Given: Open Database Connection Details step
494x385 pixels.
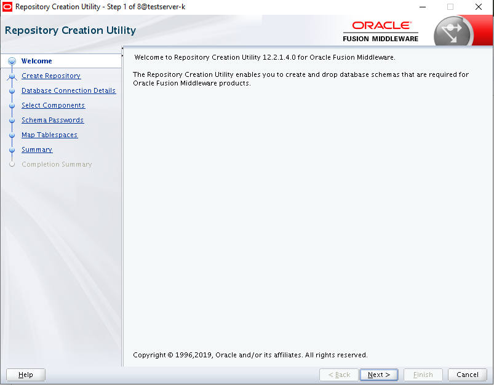Looking at the screenshot, I should (69, 90).
